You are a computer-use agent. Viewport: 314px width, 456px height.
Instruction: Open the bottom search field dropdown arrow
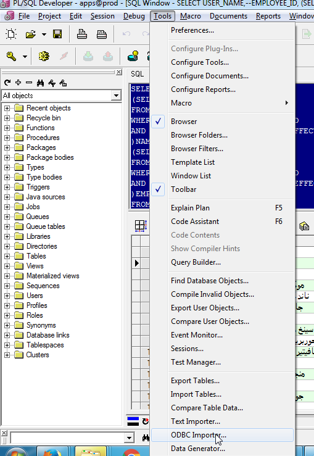point(130,437)
